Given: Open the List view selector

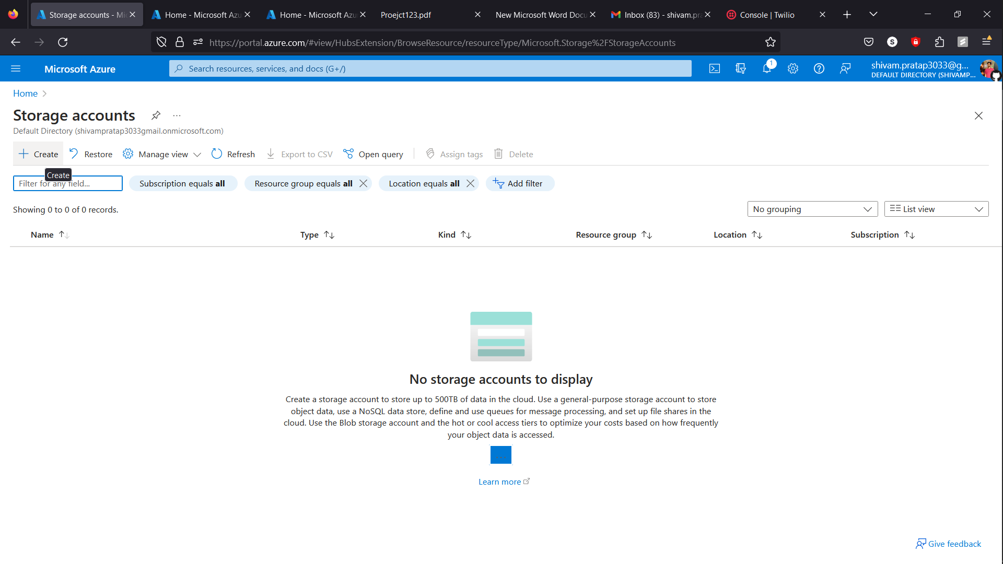Looking at the screenshot, I should click(x=936, y=209).
